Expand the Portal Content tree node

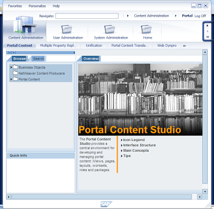point(11,79)
